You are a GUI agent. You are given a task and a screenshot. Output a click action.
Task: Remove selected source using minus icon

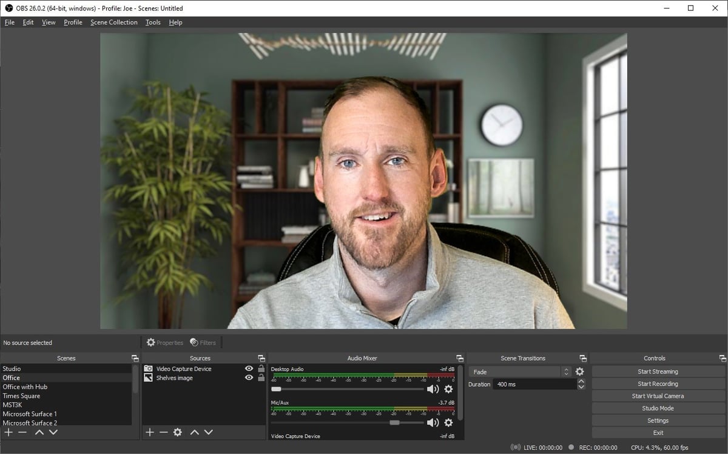pos(163,432)
